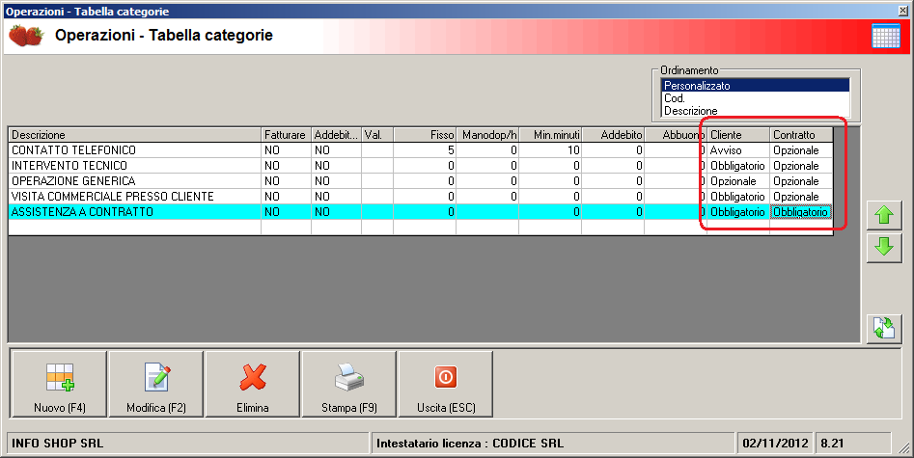Click Opzionale in Cliente column, OPERAZIONE GENERICA
The width and height of the screenshot is (914, 458).
[x=738, y=181]
